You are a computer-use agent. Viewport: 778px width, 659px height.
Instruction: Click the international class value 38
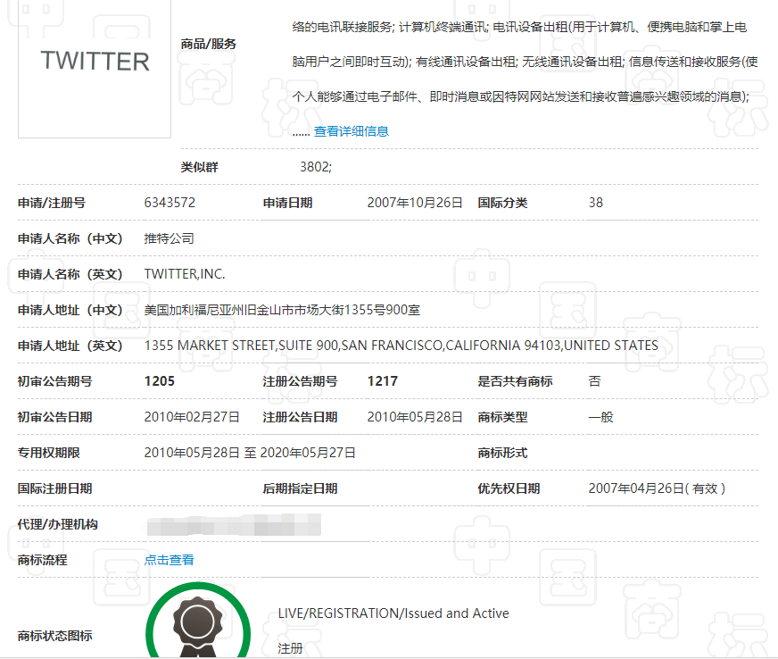tap(596, 203)
